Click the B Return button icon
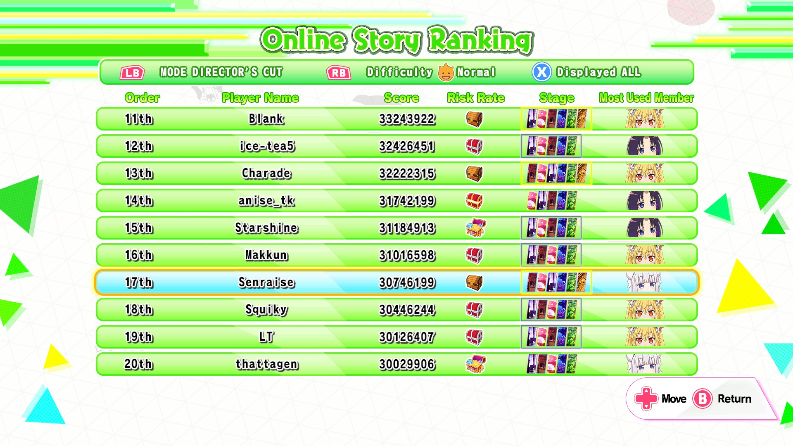This screenshot has width=793, height=446. pyautogui.click(x=703, y=399)
